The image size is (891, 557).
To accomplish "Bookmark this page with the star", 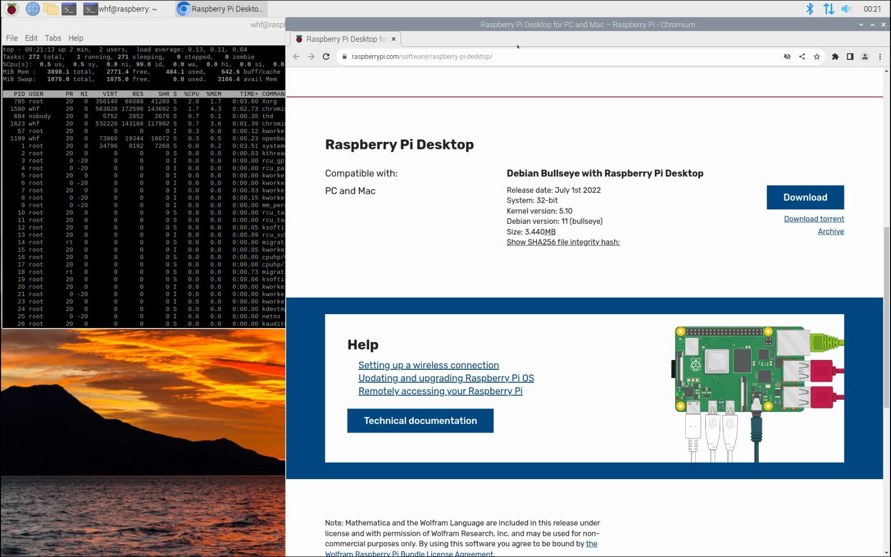I will point(817,57).
